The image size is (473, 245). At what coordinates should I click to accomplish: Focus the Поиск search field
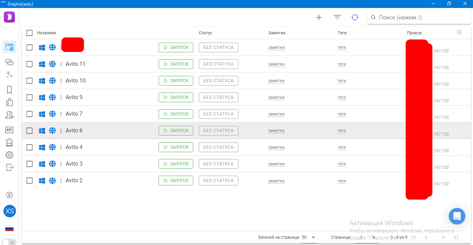(419, 17)
